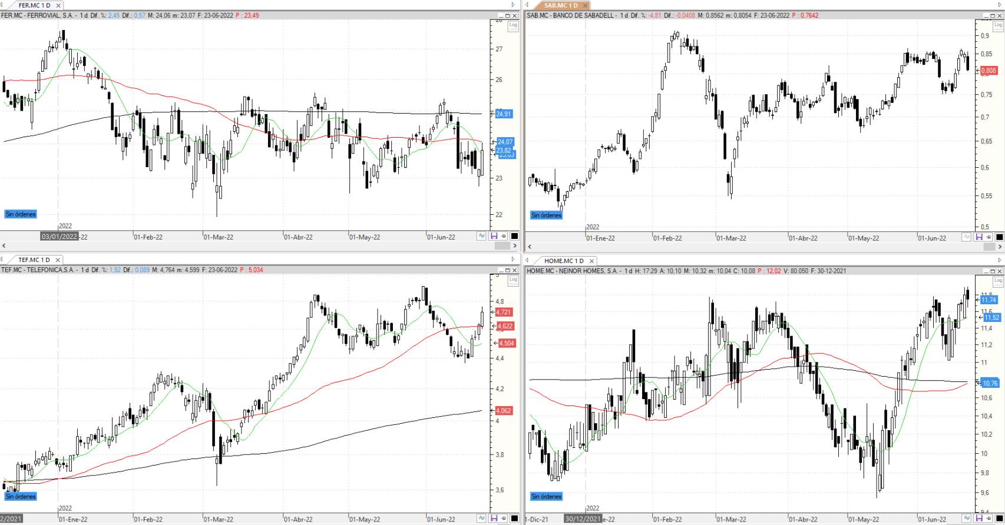Click the purple save icon in Telefonica chart

(x=494, y=519)
